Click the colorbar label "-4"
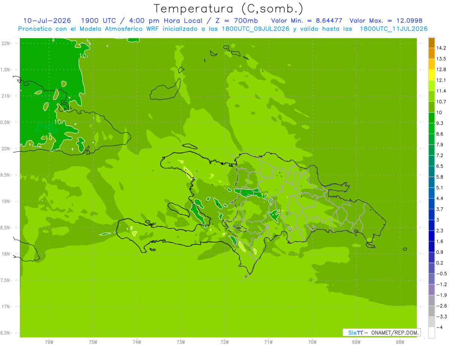Screen dimensions: 449x347 [439, 327]
